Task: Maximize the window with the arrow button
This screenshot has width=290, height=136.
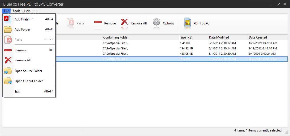Action: tap(279, 4)
